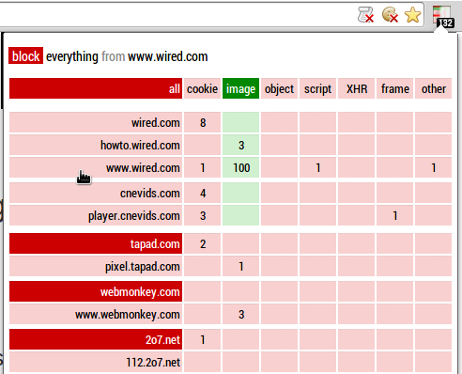The width and height of the screenshot is (462, 374).
Task: Toggle the frame column header
Action: 395,88
